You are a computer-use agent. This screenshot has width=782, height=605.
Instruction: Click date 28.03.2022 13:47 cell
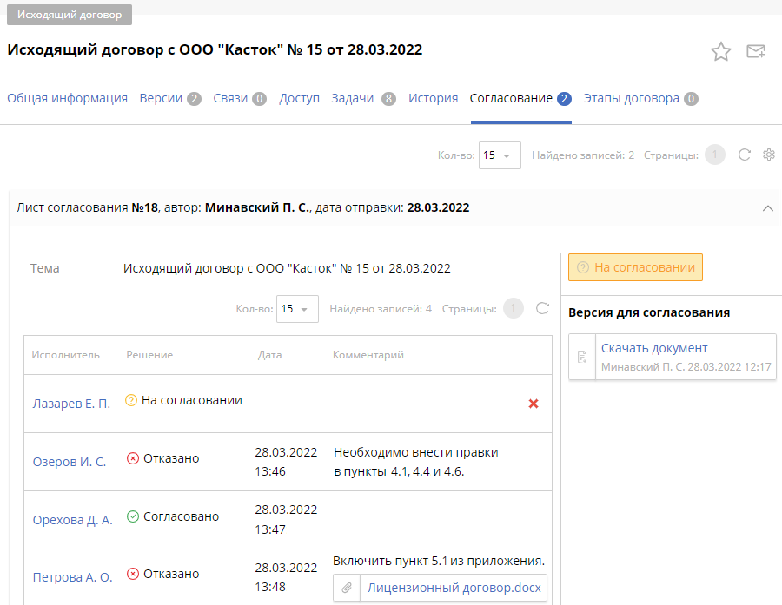286,520
